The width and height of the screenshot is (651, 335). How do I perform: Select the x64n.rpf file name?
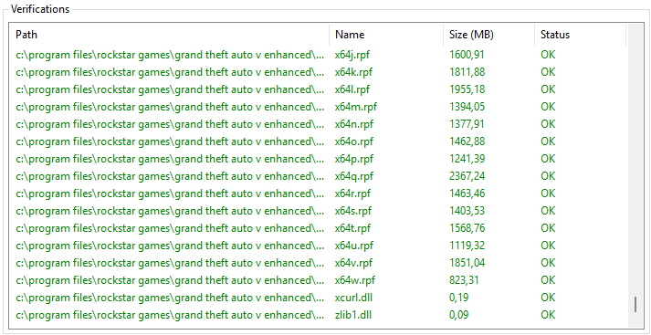353,124
